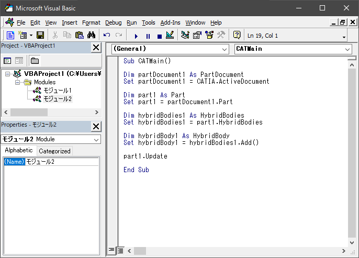
Task: Open the Run menu
Action: 132,23
